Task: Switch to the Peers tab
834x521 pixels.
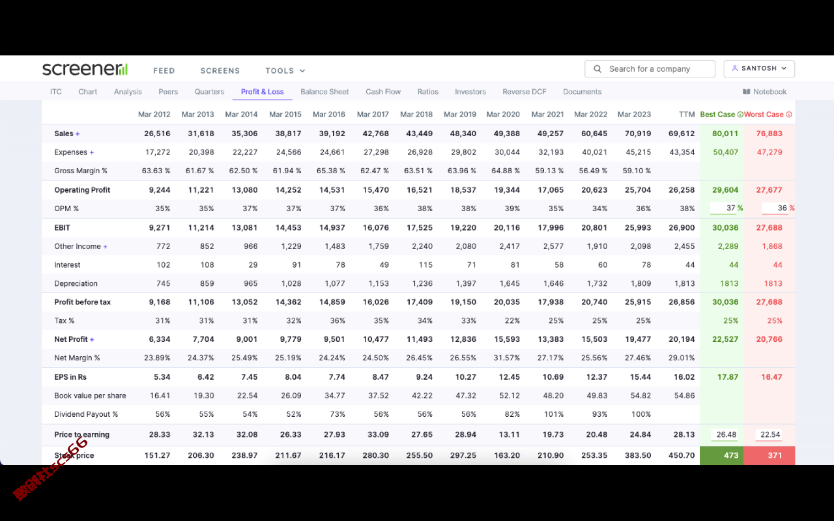Action: point(168,92)
